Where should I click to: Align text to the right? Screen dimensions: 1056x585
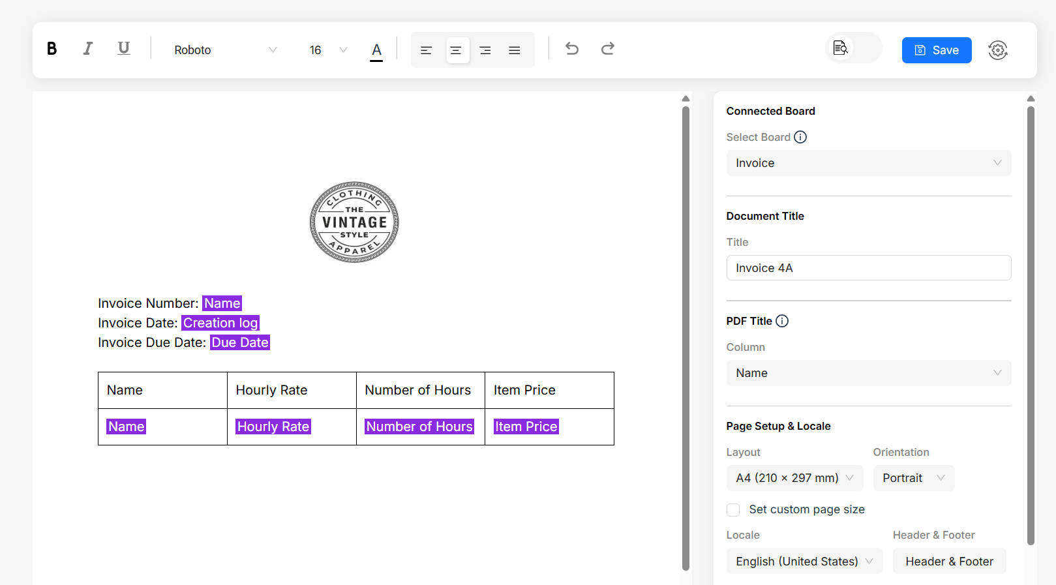point(485,50)
